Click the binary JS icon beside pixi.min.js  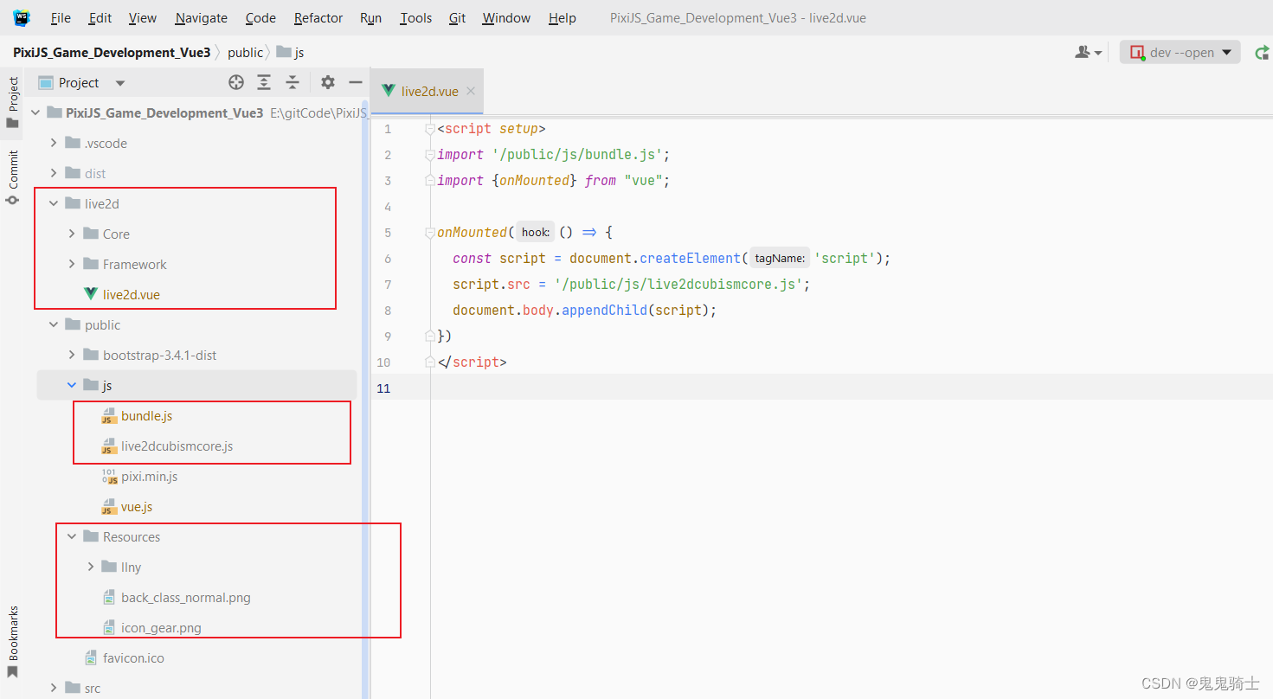click(x=109, y=477)
